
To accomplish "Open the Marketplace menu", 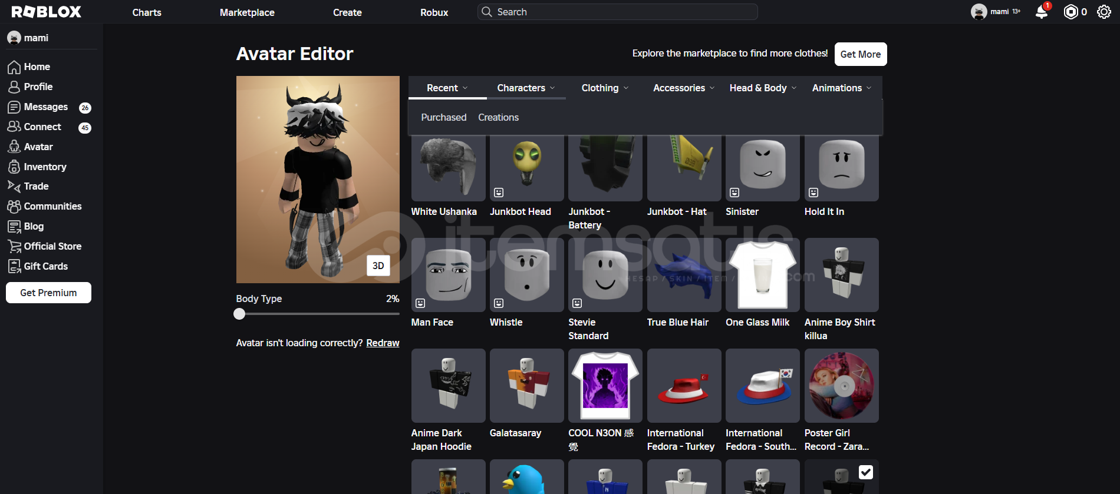I will tap(247, 12).
